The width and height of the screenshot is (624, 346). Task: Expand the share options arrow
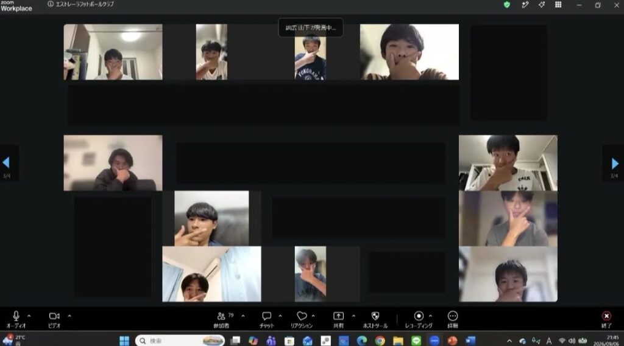pos(353,316)
